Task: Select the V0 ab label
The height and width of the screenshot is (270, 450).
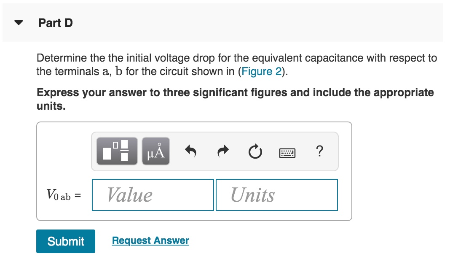Action: [62, 195]
